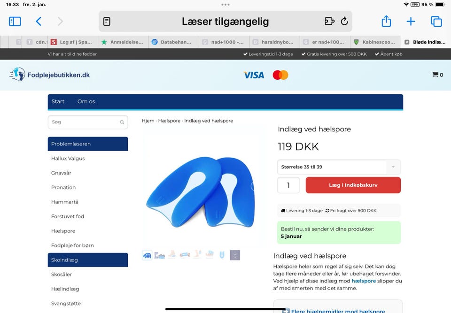This screenshot has width=451, height=313.
Task: Add a new tab
Action: [x=411, y=22]
